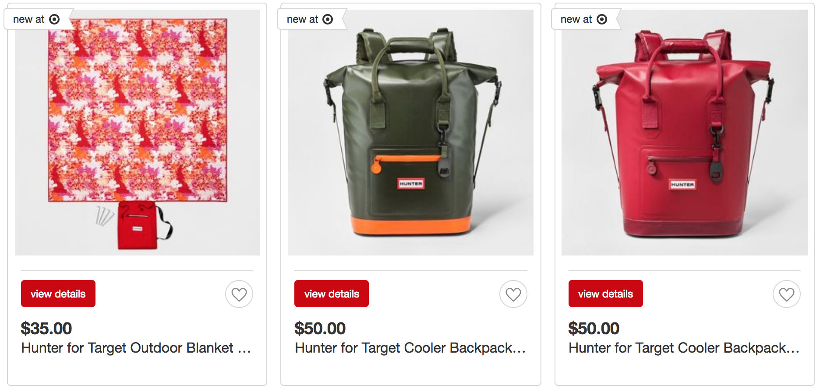Open view details for red backpack
The image size is (820, 392).
pos(605,294)
